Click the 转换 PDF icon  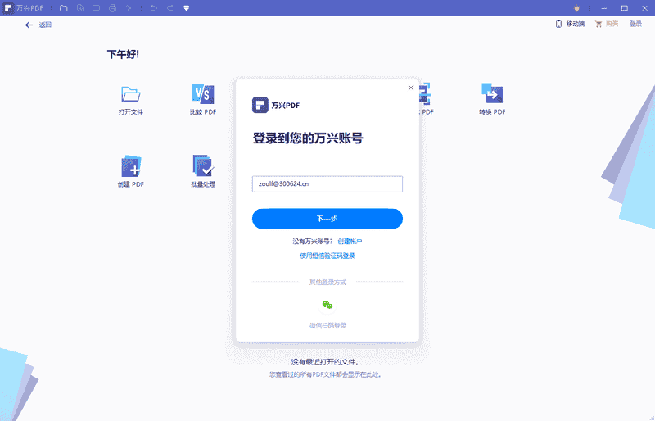tap(492, 93)
